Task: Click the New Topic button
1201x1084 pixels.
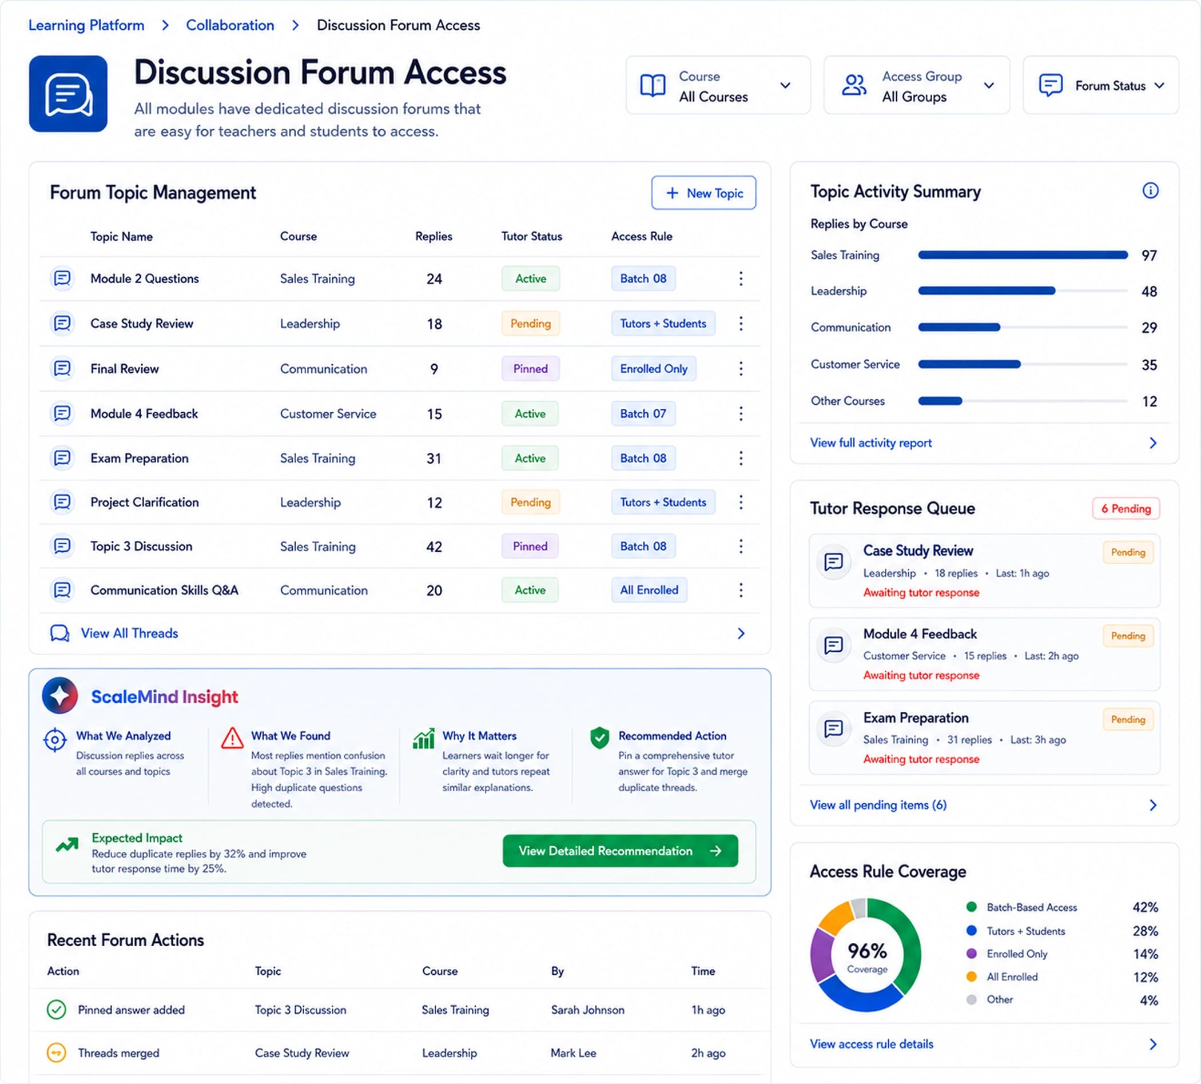Action: click(703, 192)
